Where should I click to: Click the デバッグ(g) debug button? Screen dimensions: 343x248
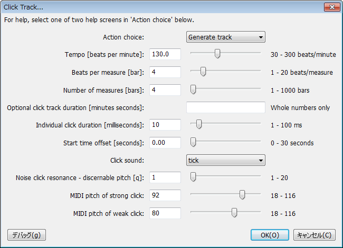point(27,235)
